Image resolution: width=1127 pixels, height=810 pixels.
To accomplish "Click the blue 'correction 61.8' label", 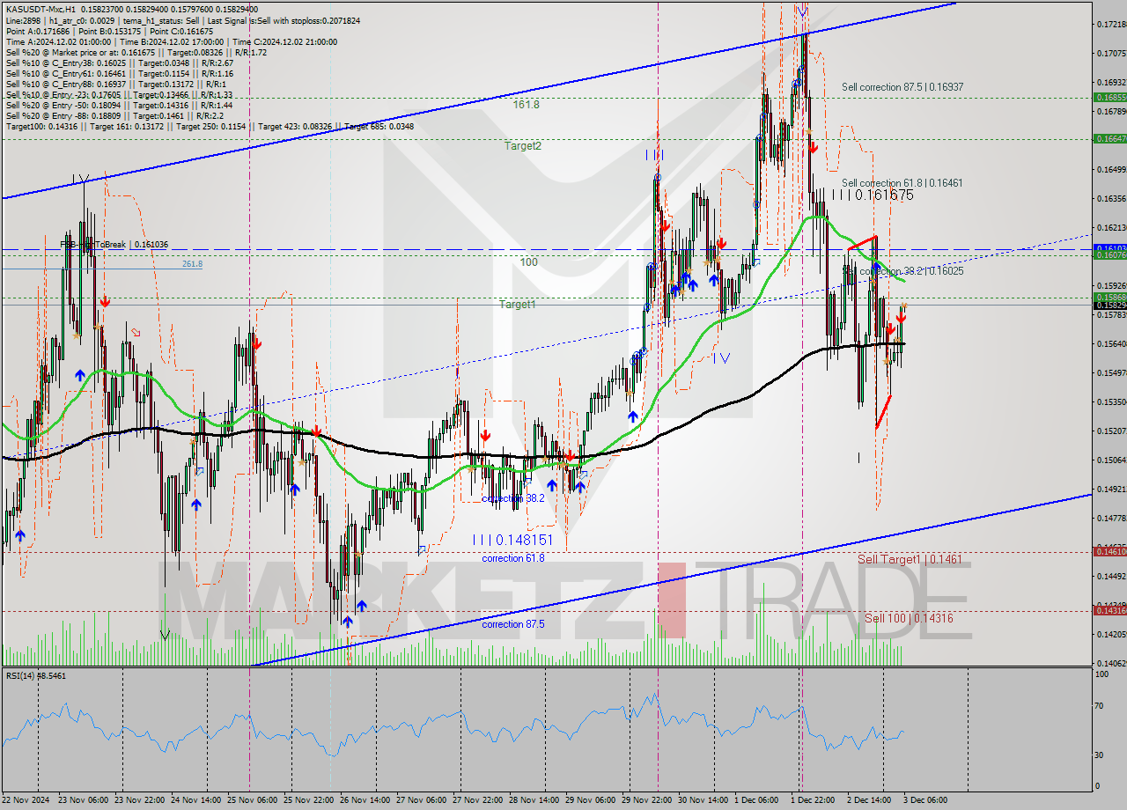I will pyautogui.click(x=513, y=558).
